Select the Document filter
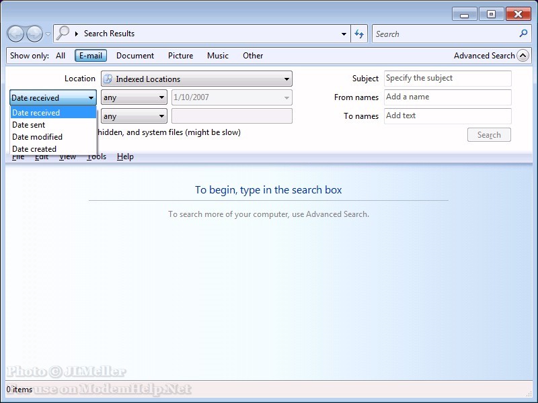 click(135, 56)
